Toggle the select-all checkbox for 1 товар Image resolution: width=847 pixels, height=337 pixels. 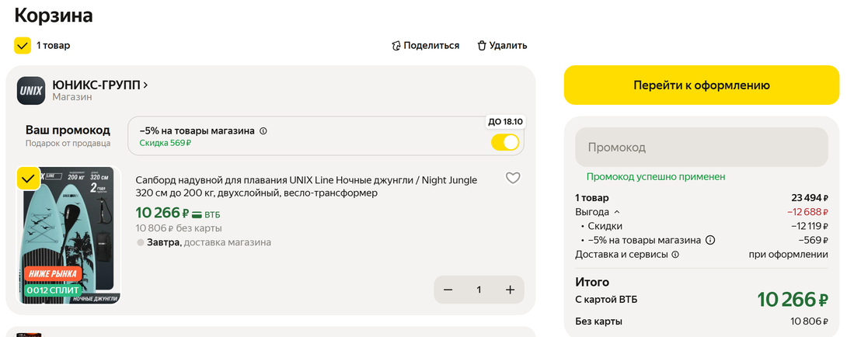click(23, 46)
